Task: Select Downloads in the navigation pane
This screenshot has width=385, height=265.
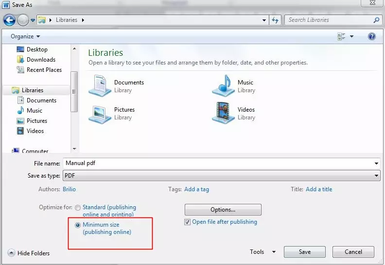Action: click(x=41, y=60)
